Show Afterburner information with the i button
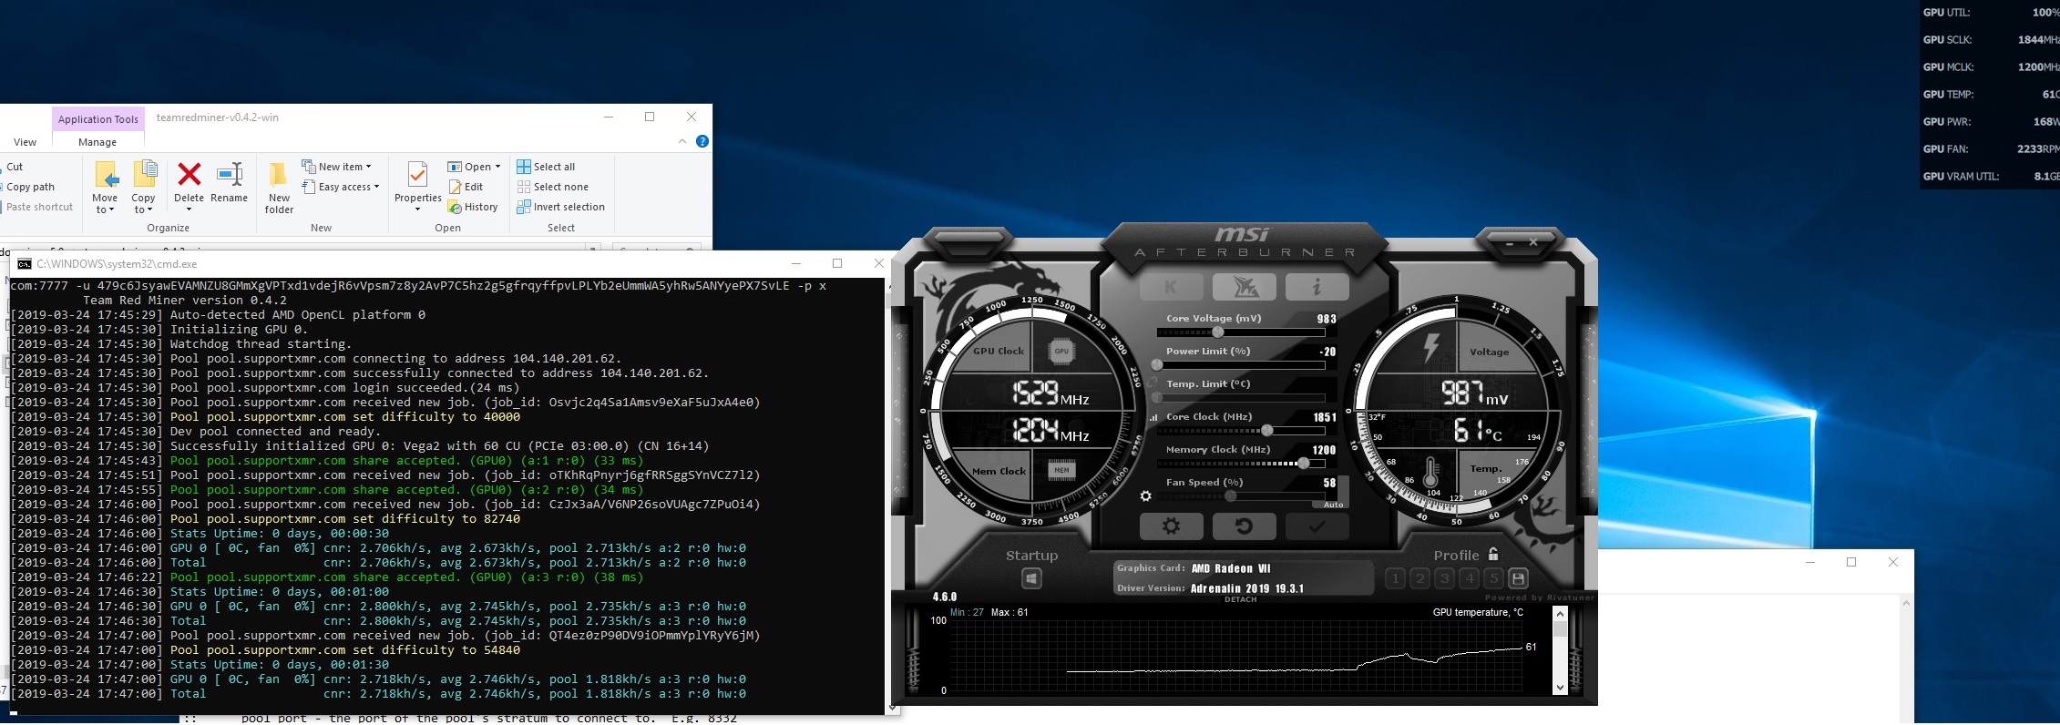This screenshot has height=725, width=2060. [1317, 287]
